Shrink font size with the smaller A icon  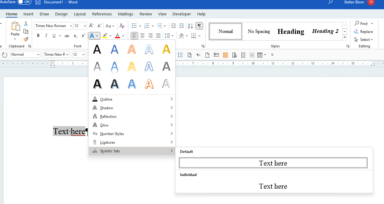tap(99, 26)
